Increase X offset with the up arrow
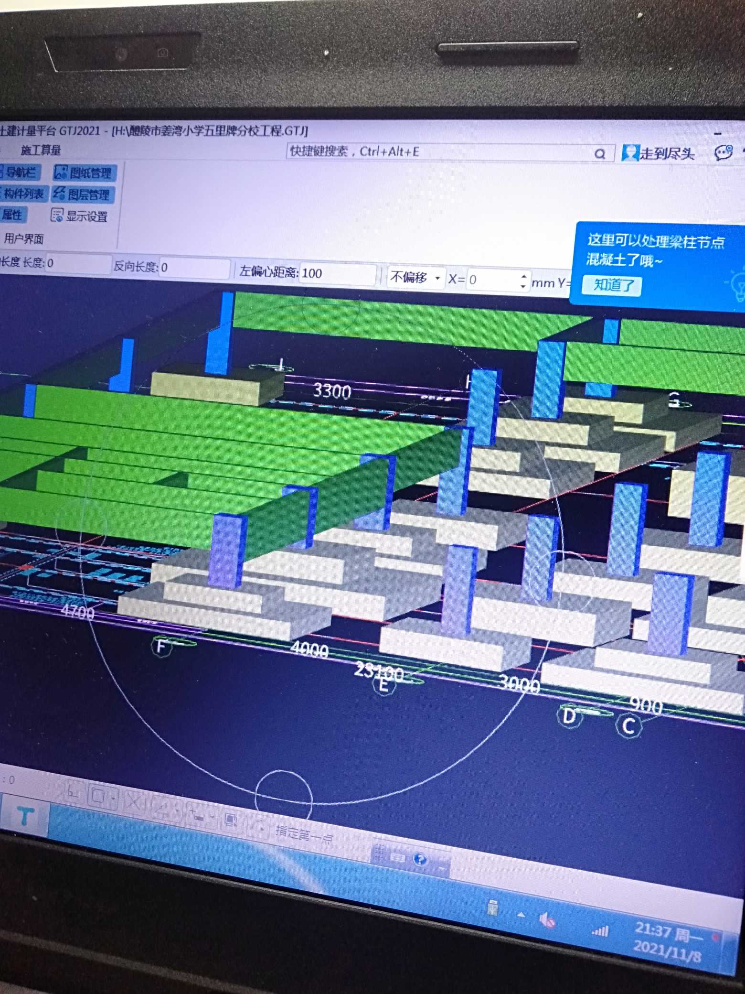 click(524, 276)
